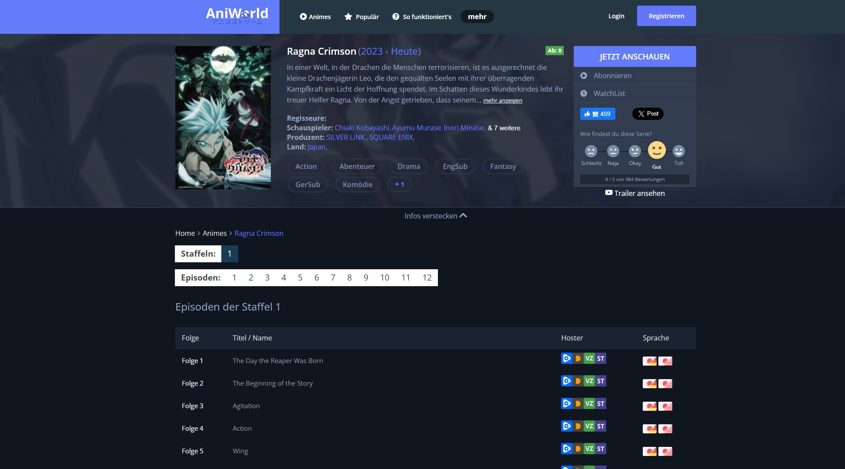Click the play icon next to Abonnieren
The height and width of the screenshot is (469, 845).
click(584, 76)
